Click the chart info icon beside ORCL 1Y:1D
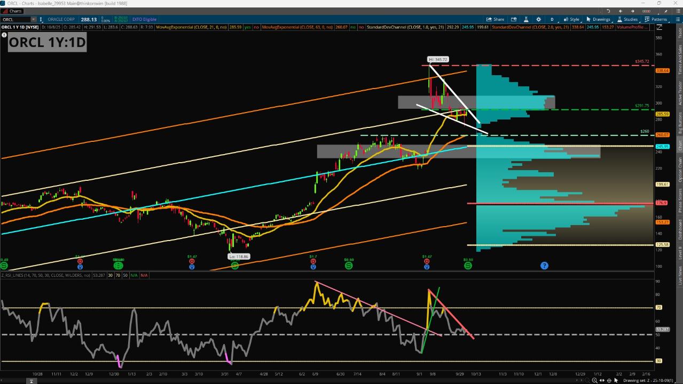The image size is (683, 384). click(x=4, y=35)
